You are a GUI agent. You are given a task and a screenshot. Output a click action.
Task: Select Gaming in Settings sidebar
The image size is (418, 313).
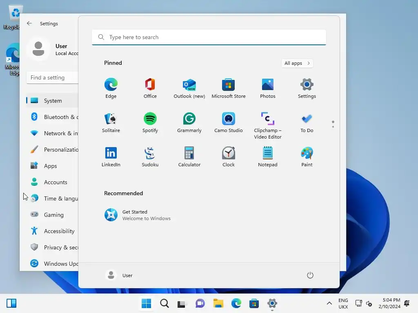[52, 214]
